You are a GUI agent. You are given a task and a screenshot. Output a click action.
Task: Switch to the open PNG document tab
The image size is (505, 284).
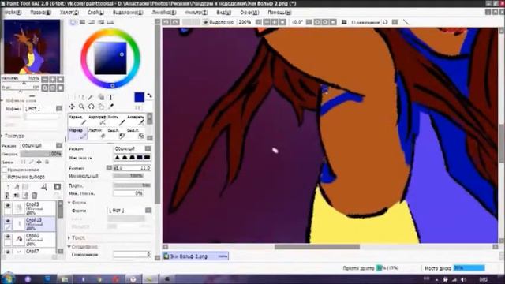[x=196, y=256]
